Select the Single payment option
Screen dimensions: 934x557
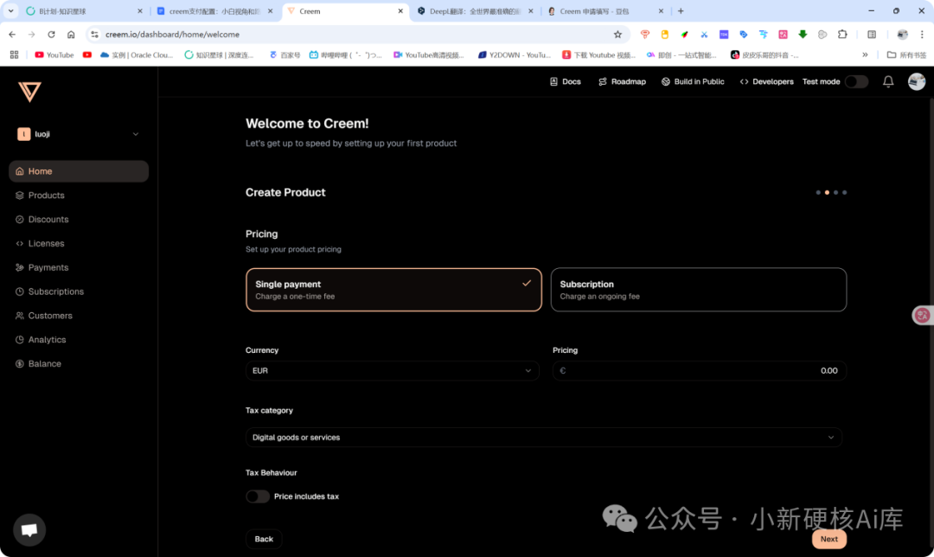[x=393, y=290]
